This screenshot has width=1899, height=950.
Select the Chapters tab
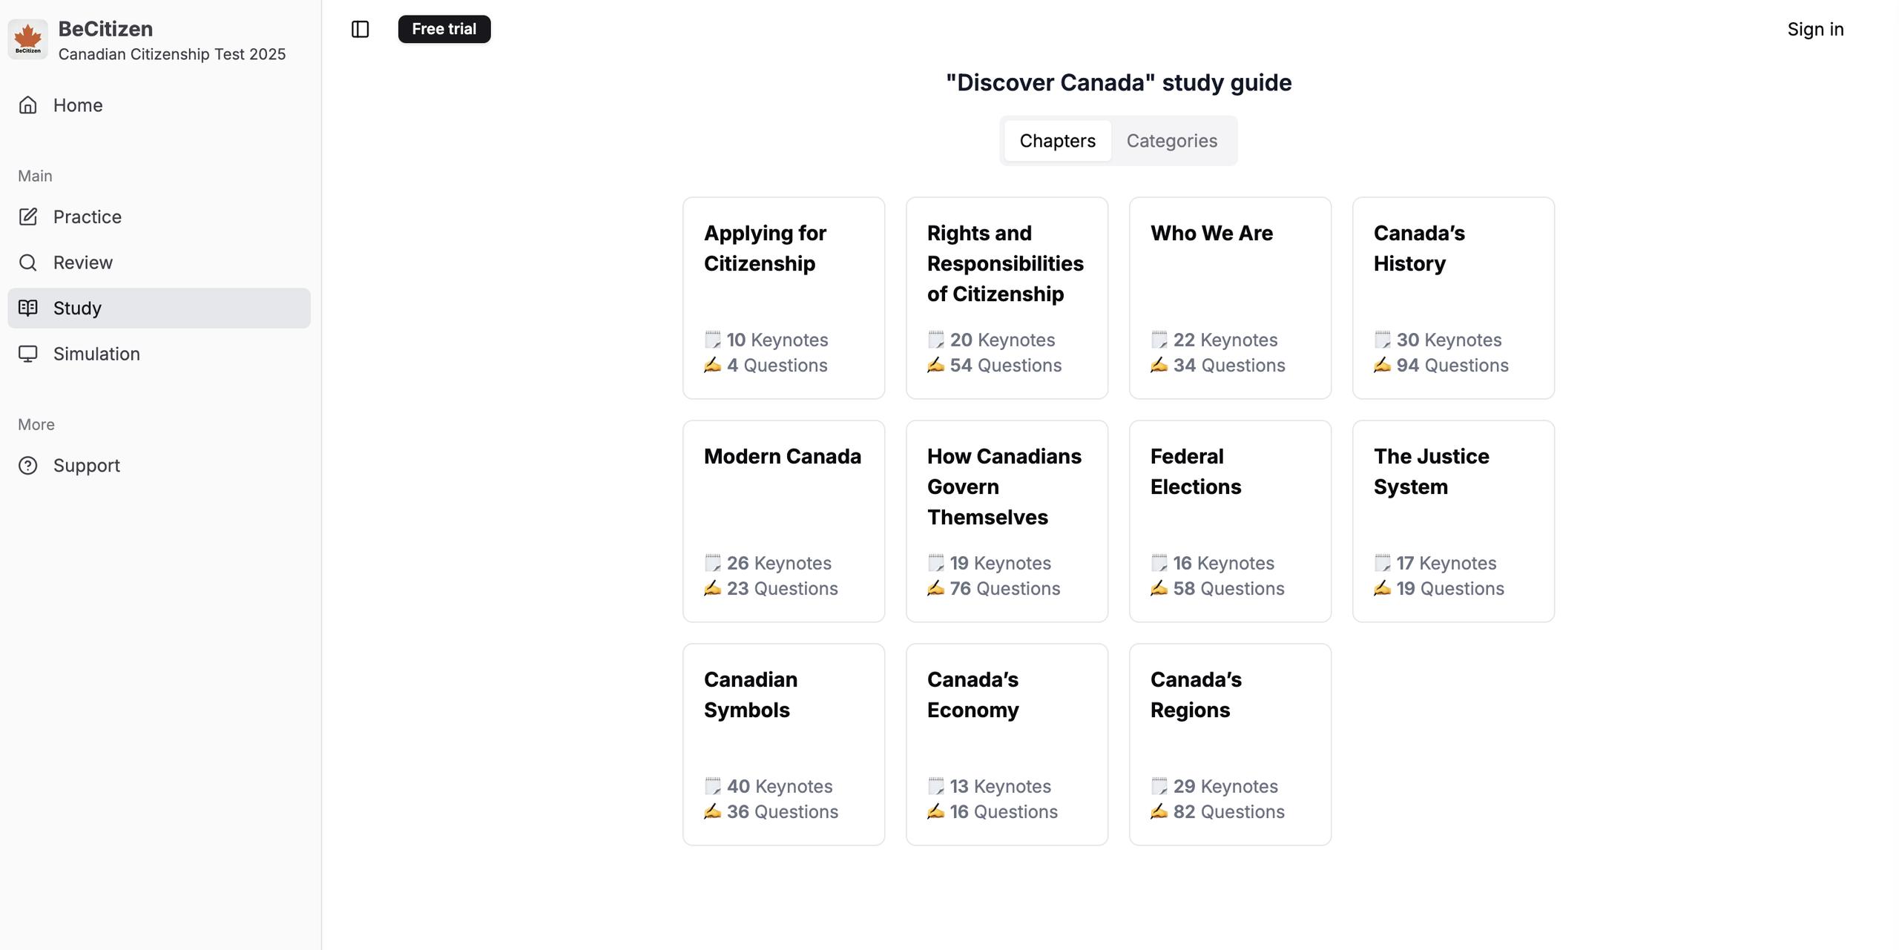pos(1057,141)
